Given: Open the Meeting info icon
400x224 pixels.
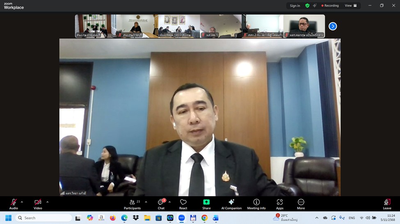Looking at the screenshot, I should (256, 202).
